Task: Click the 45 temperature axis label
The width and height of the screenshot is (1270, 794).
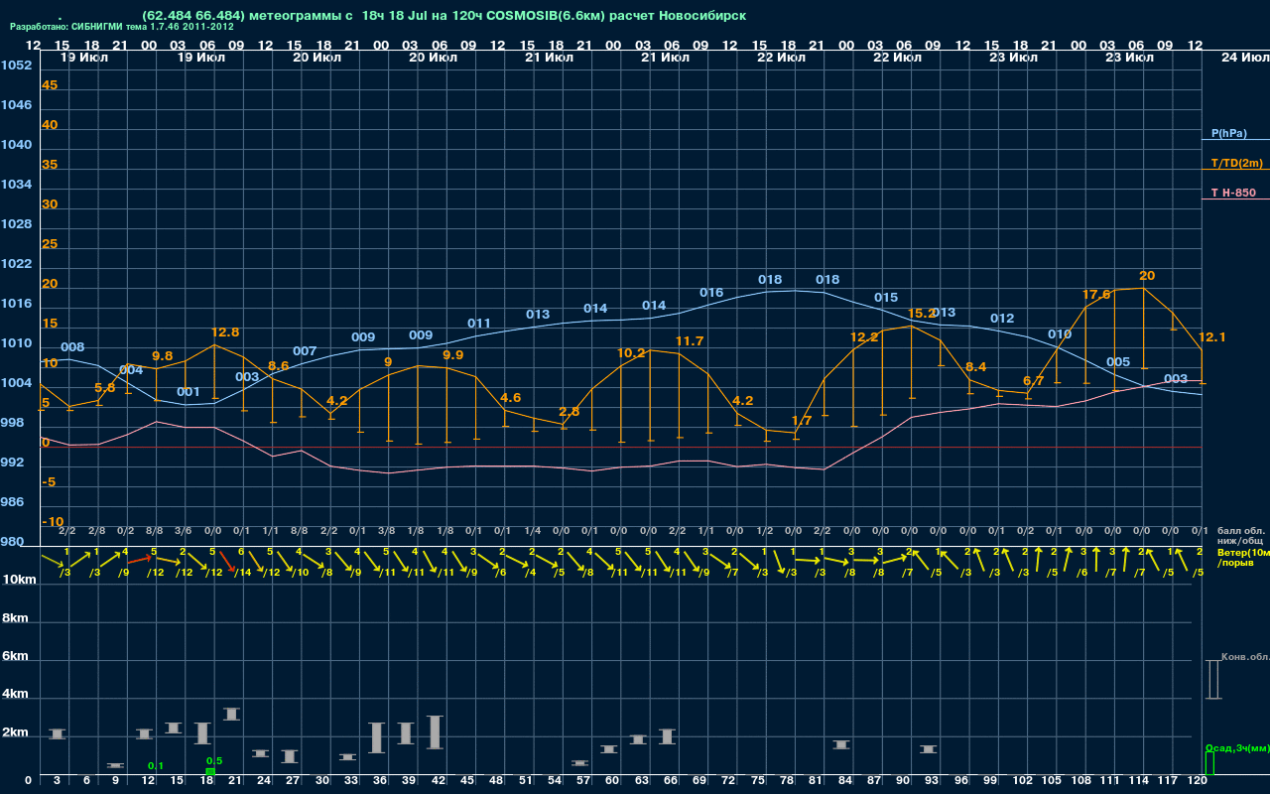Action: (50, 85)
